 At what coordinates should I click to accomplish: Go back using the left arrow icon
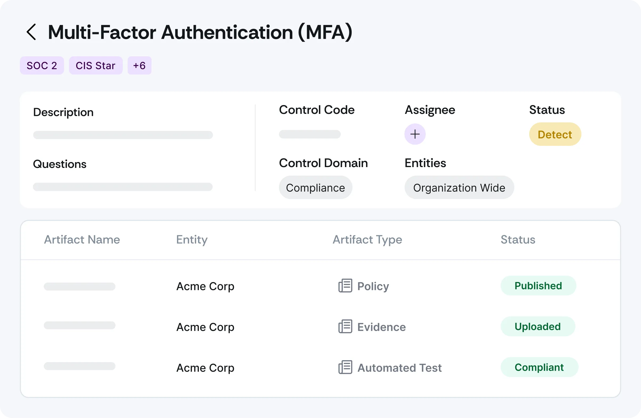(x=31, y=32)
